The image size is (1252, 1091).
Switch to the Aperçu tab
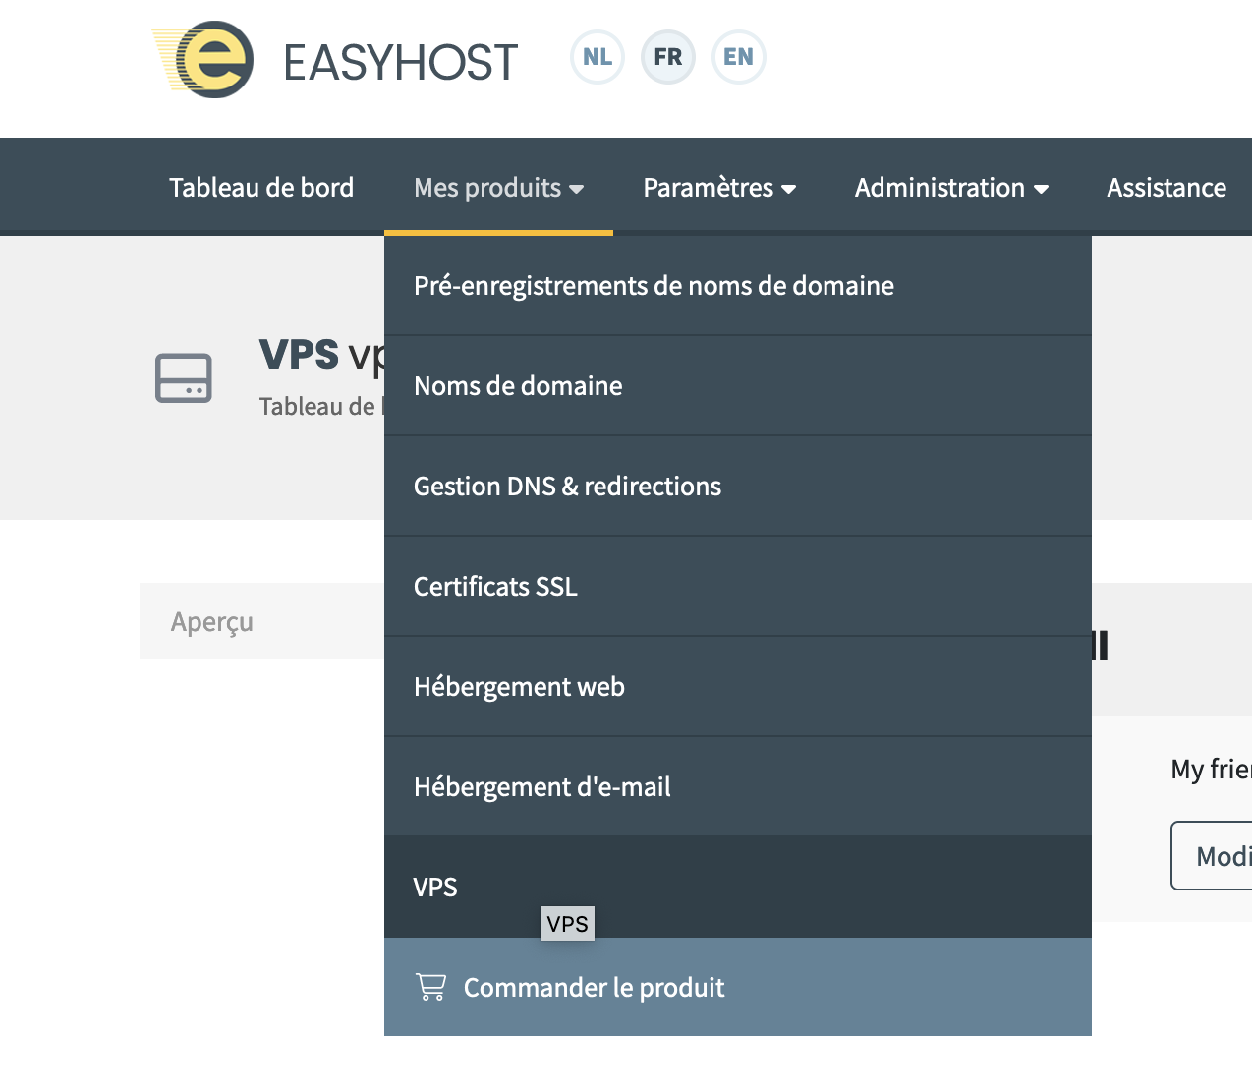212,621
